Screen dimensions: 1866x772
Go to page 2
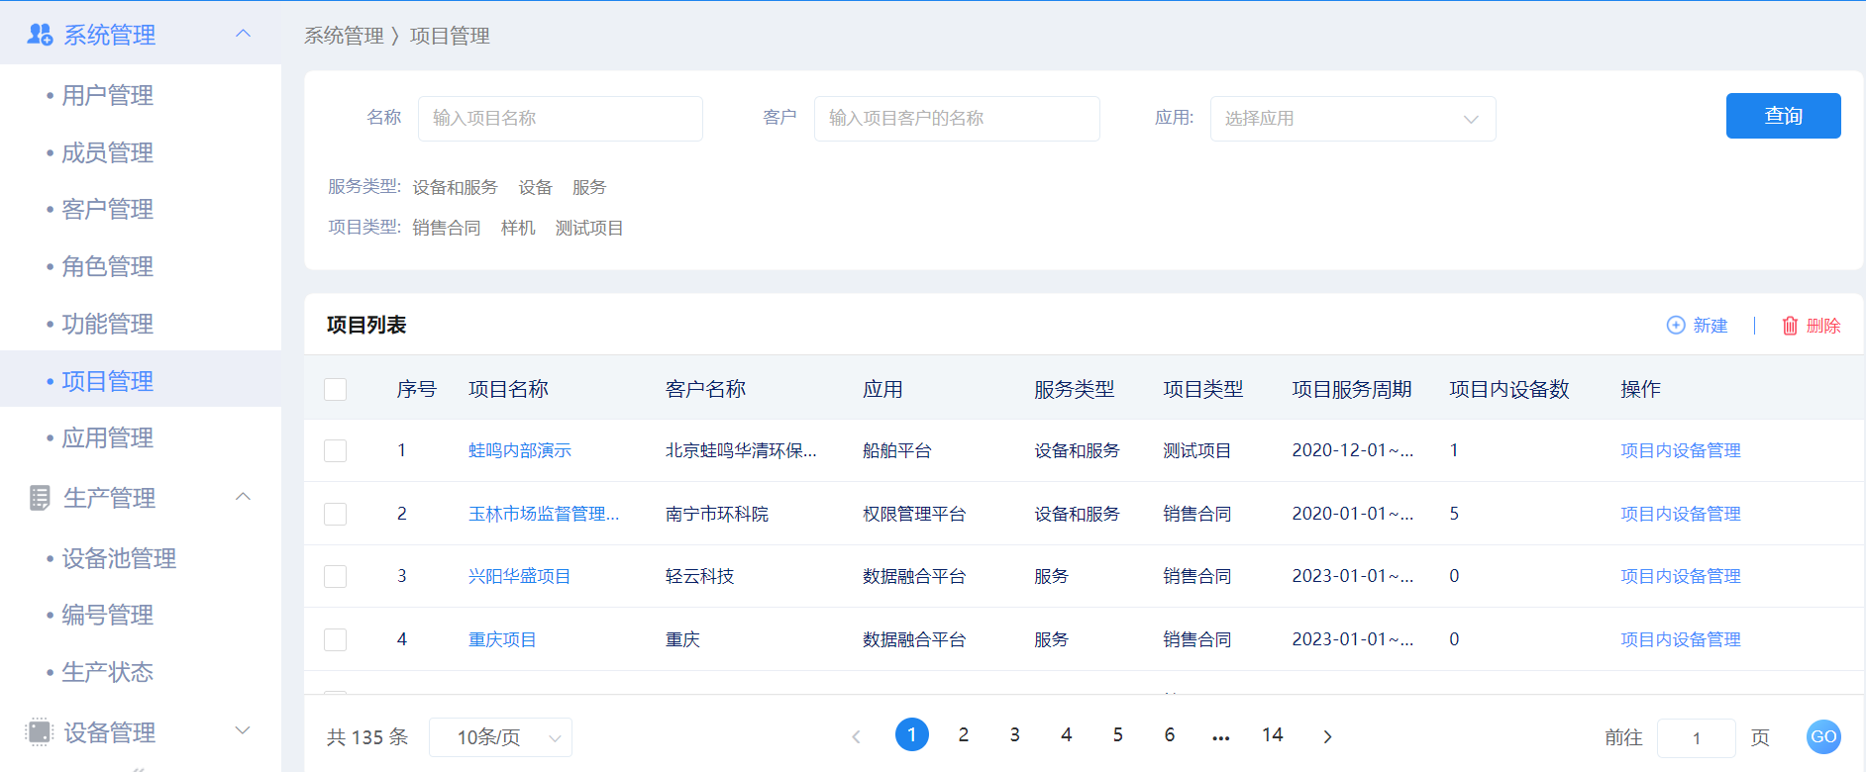point(964,734)
